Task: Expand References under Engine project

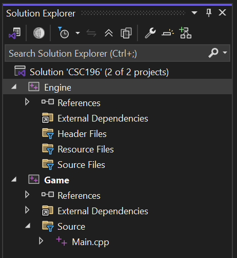Action: click(27, 102)
